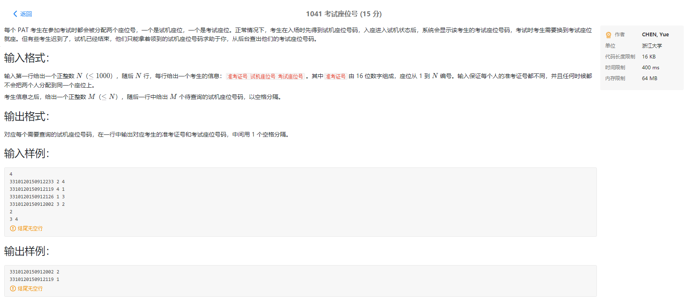The height and width of the screenshot is (306, 690).
Task: Click sample input query line 3 4
Action: [14, 219]
